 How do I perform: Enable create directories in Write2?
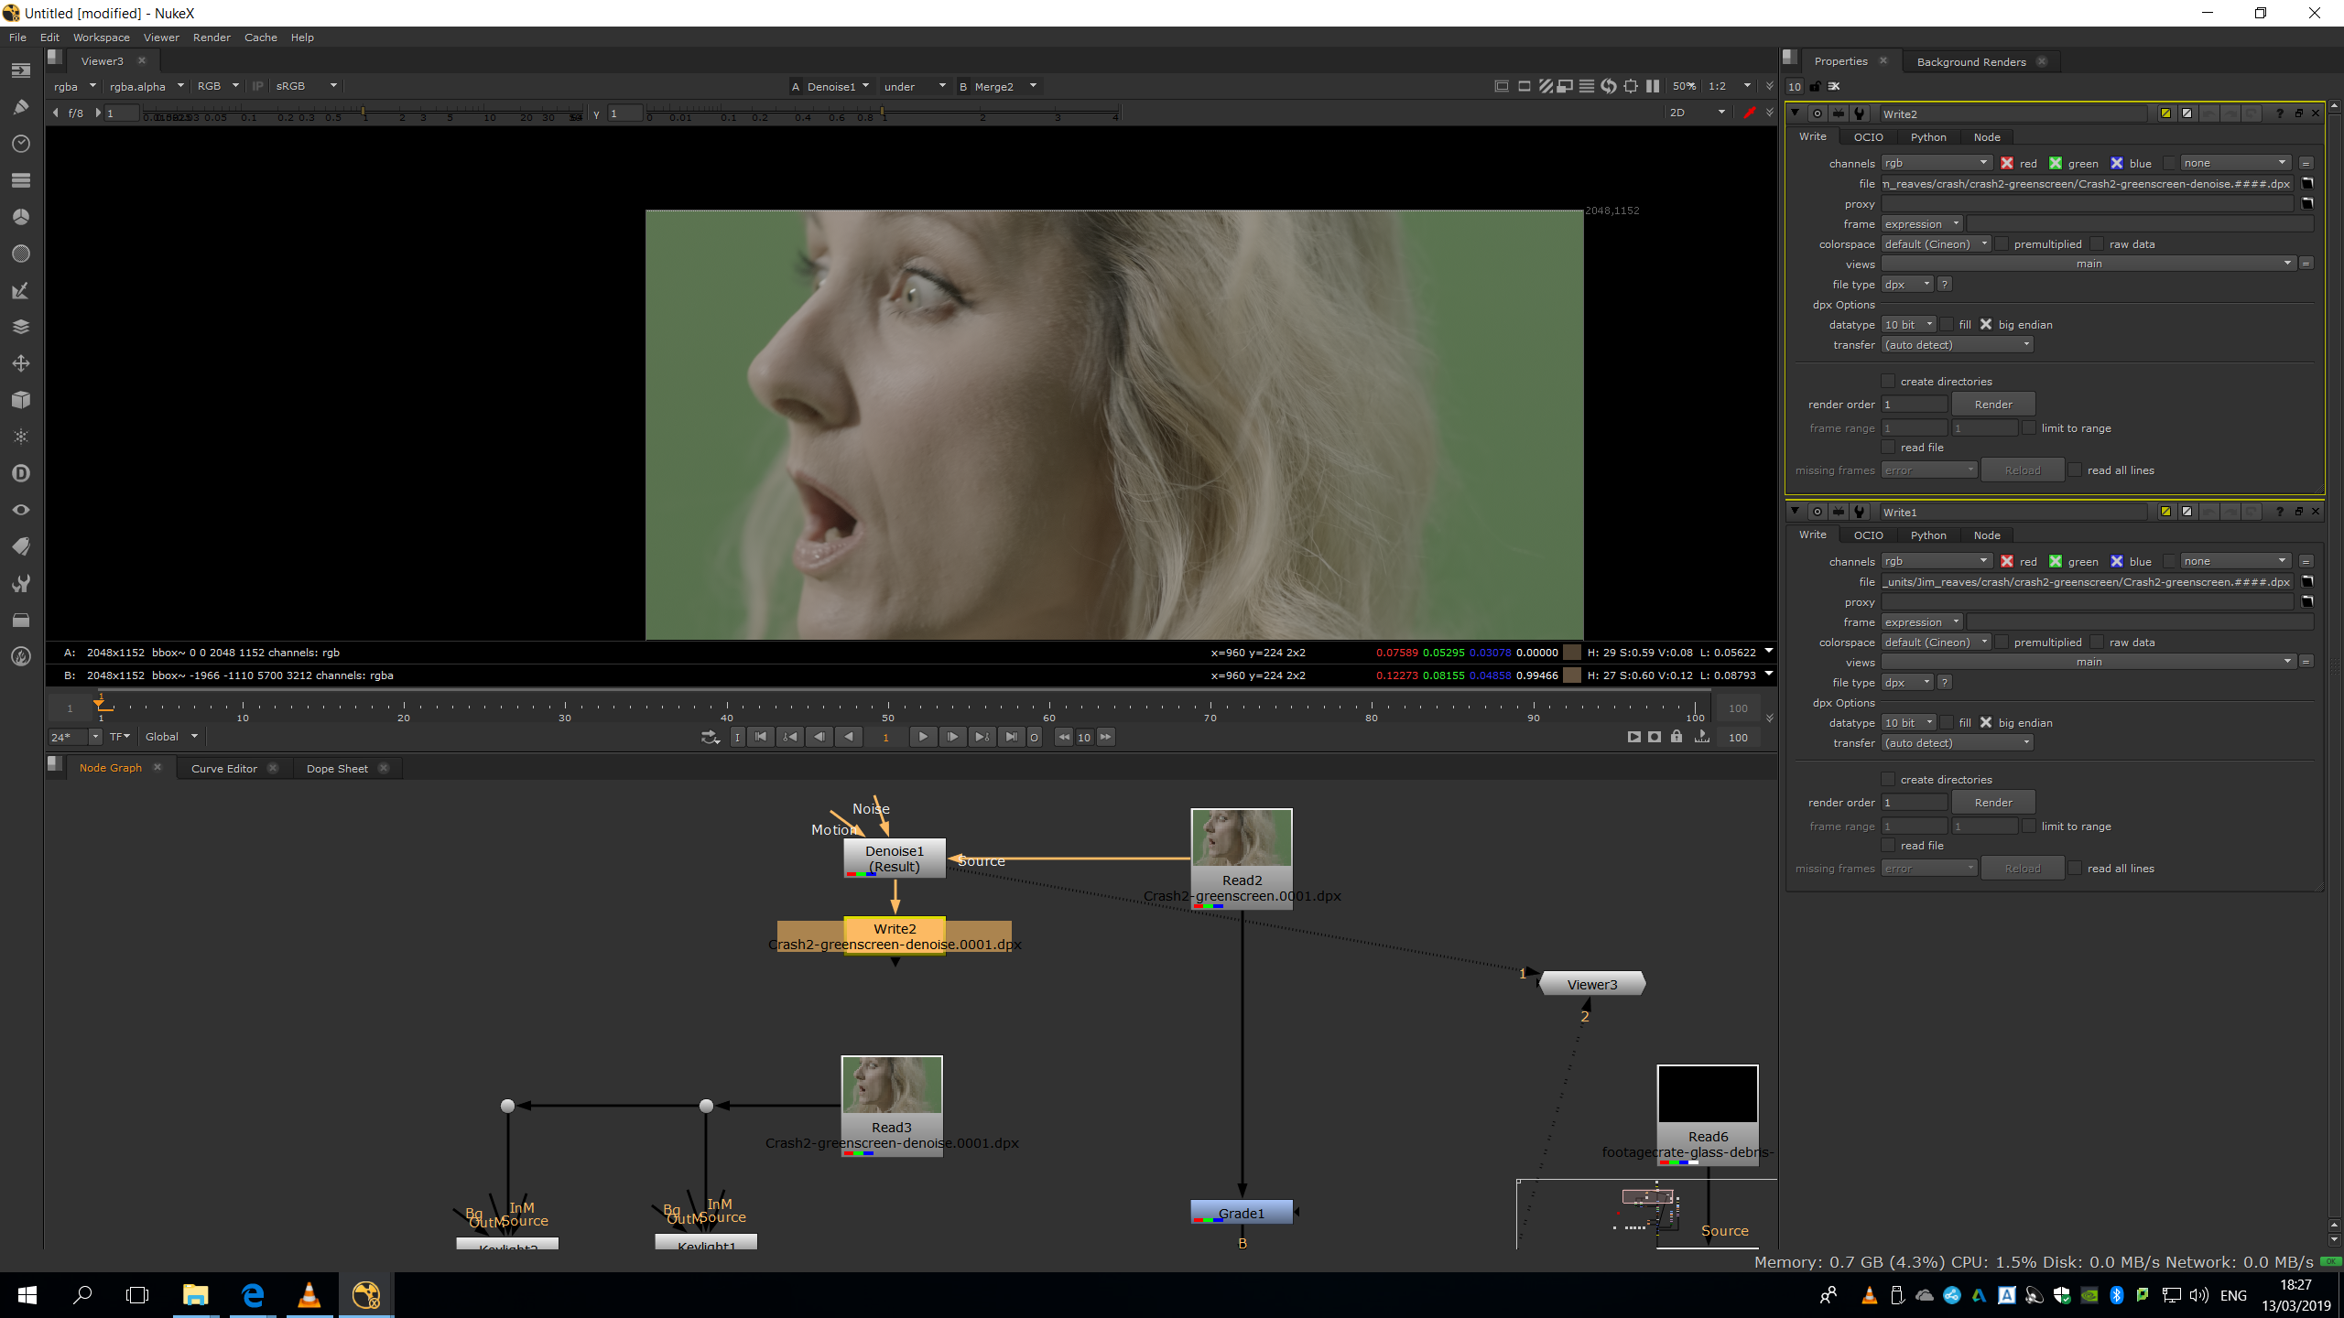click(1887, 381)
